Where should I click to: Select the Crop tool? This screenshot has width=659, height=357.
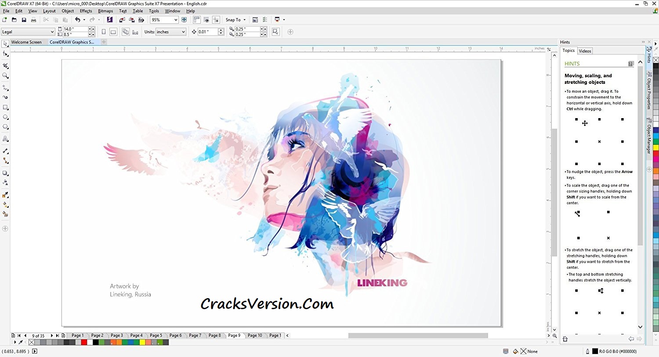point(5,65)
